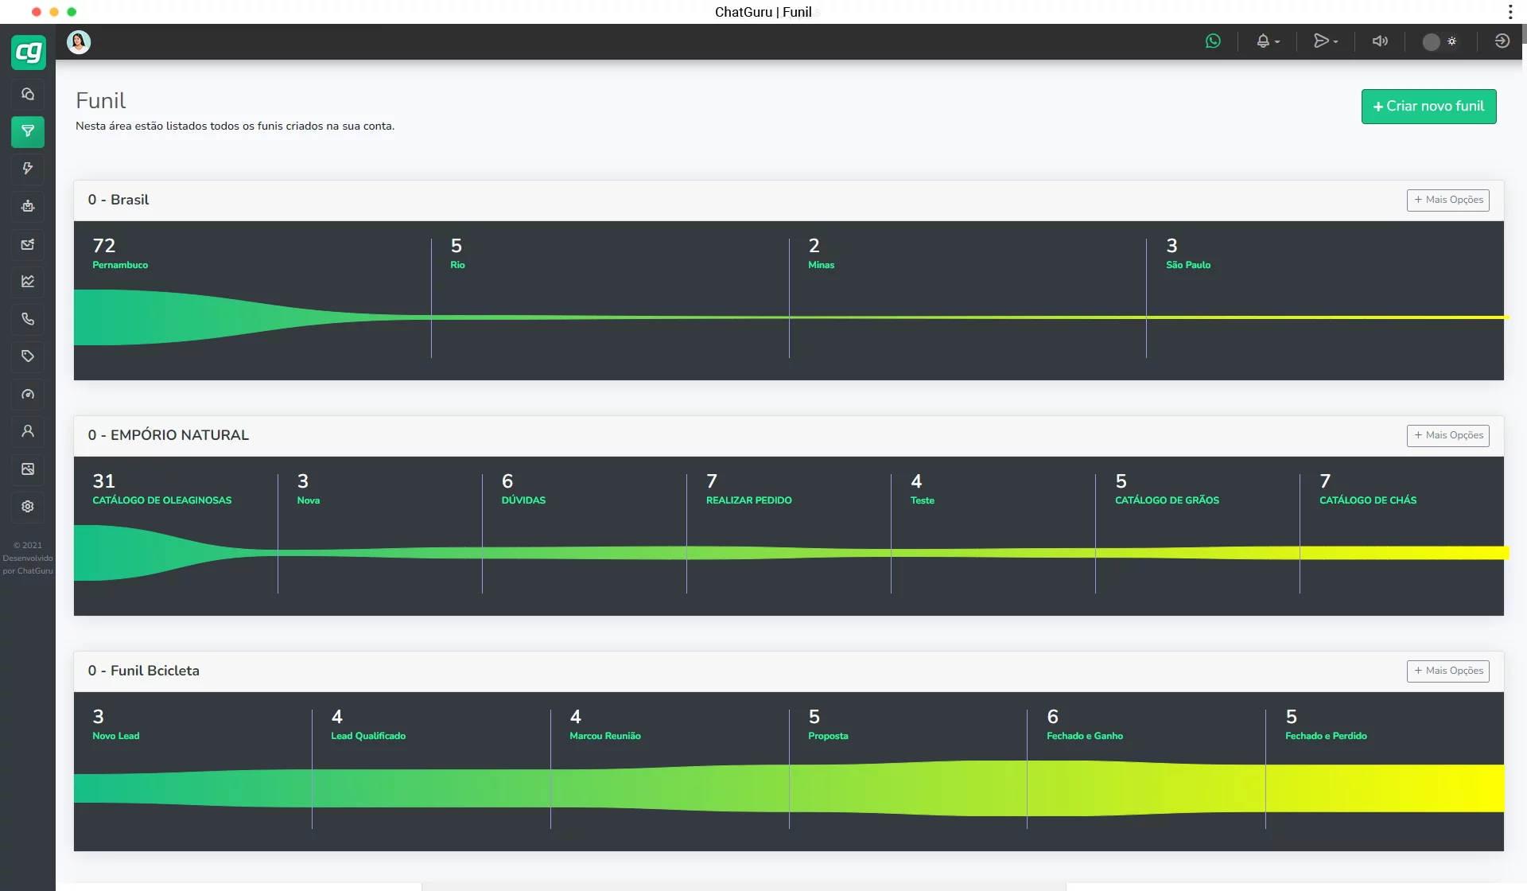The height and width of the screenshot is (891, 1527).
Task: View analytics using the chart icon
Action: point(28,281)
